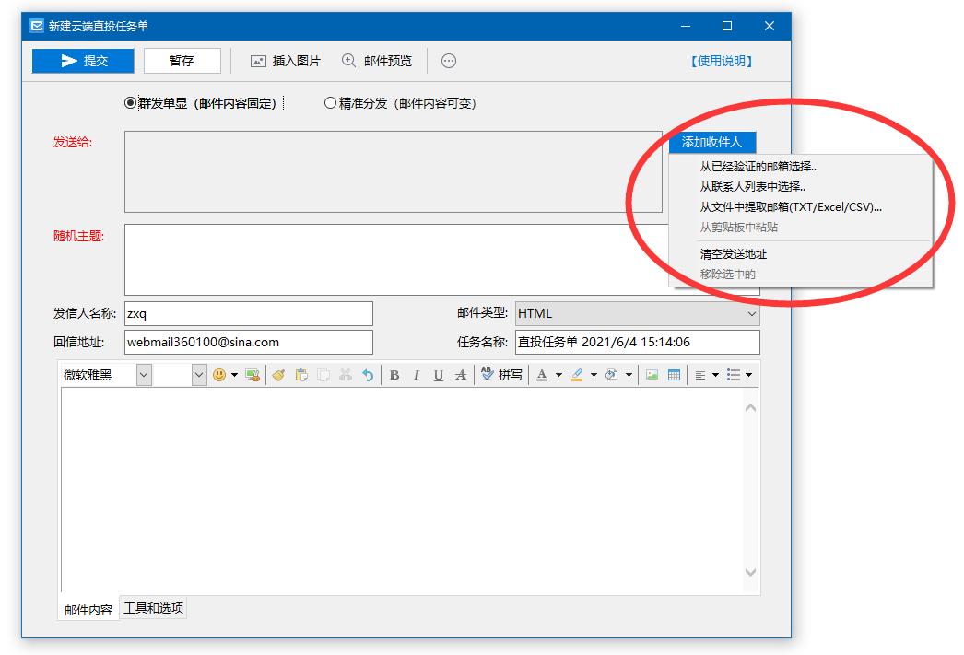This screenshot has width=964, height=655.
Task: Toggle italic formatting
Action: 417,375
